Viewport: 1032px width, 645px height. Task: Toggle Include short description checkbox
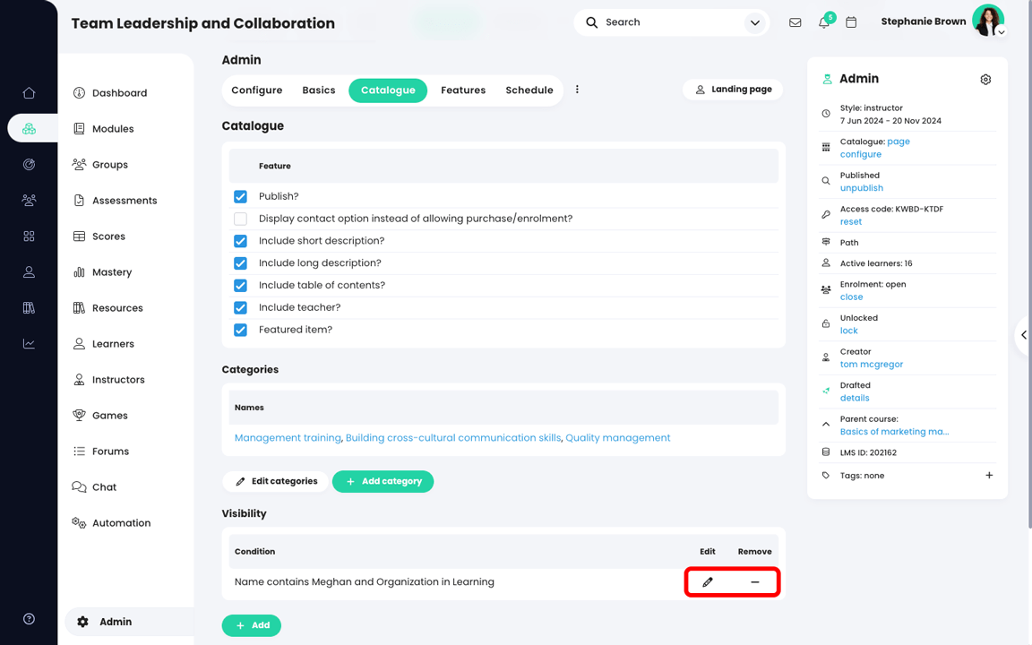(x=240, y=241)
